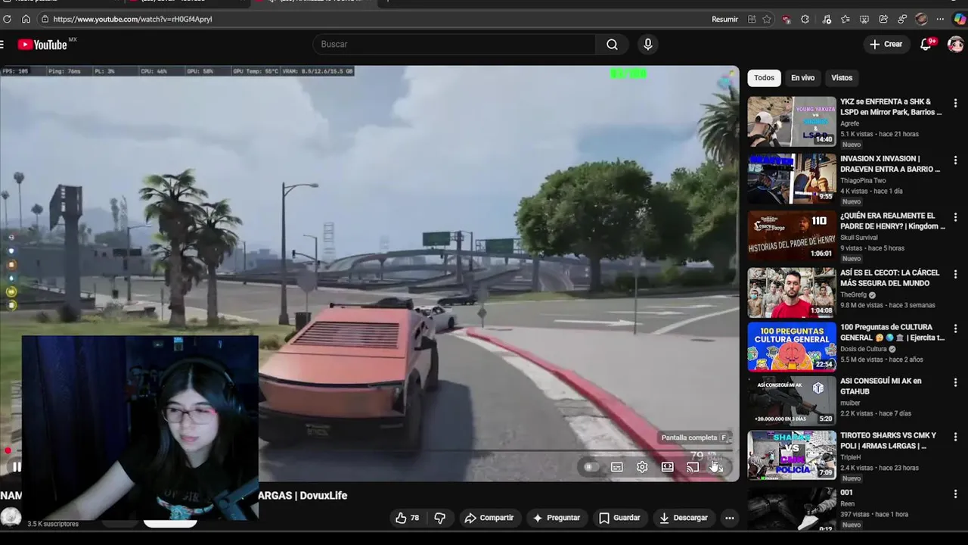Open the ASI CONSEGUÍ MI AK thumbnail

[x=792, y=400]
